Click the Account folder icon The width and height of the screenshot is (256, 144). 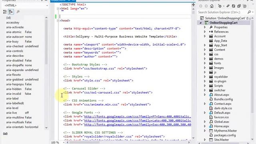coord(211,36)
